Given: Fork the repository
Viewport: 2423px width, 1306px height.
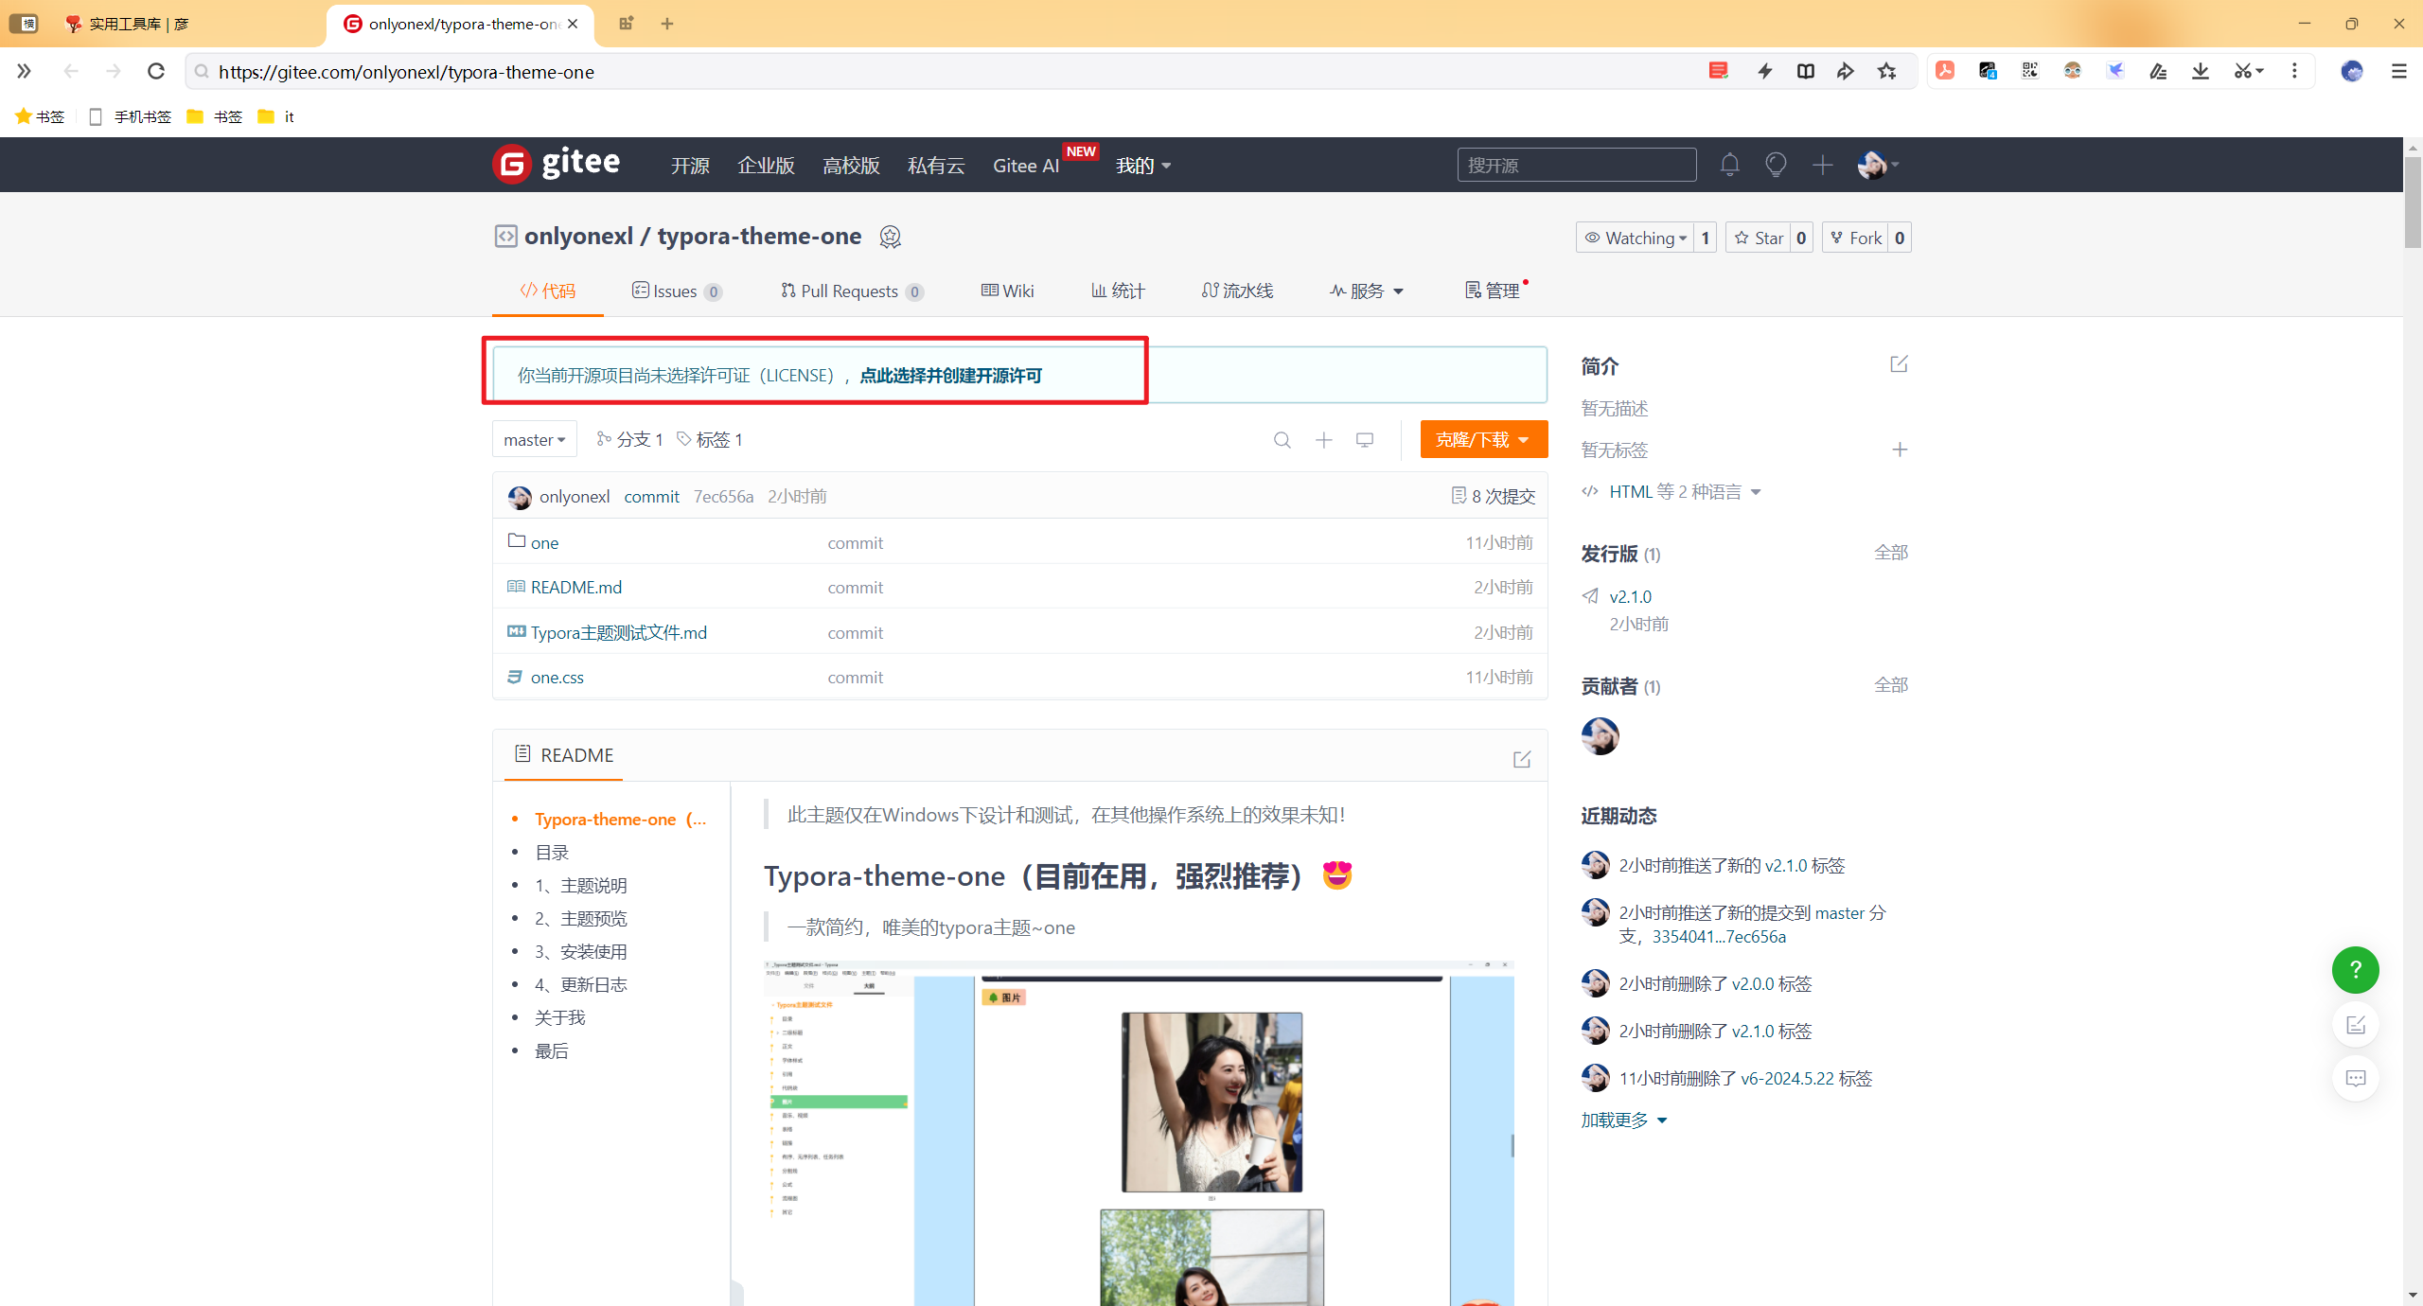Looking at the screenshot, I should (x=1855, y=238).
